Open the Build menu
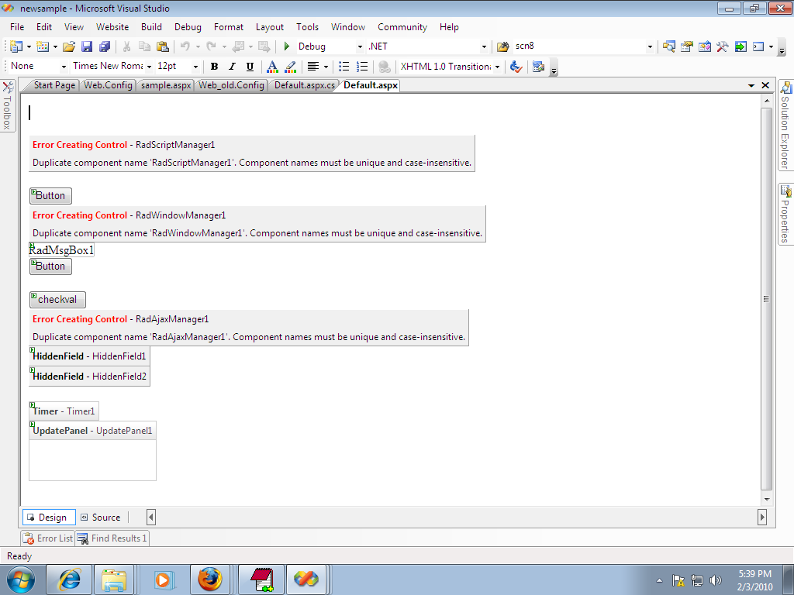Screen dimensions: 794x595 pos(151,27)
